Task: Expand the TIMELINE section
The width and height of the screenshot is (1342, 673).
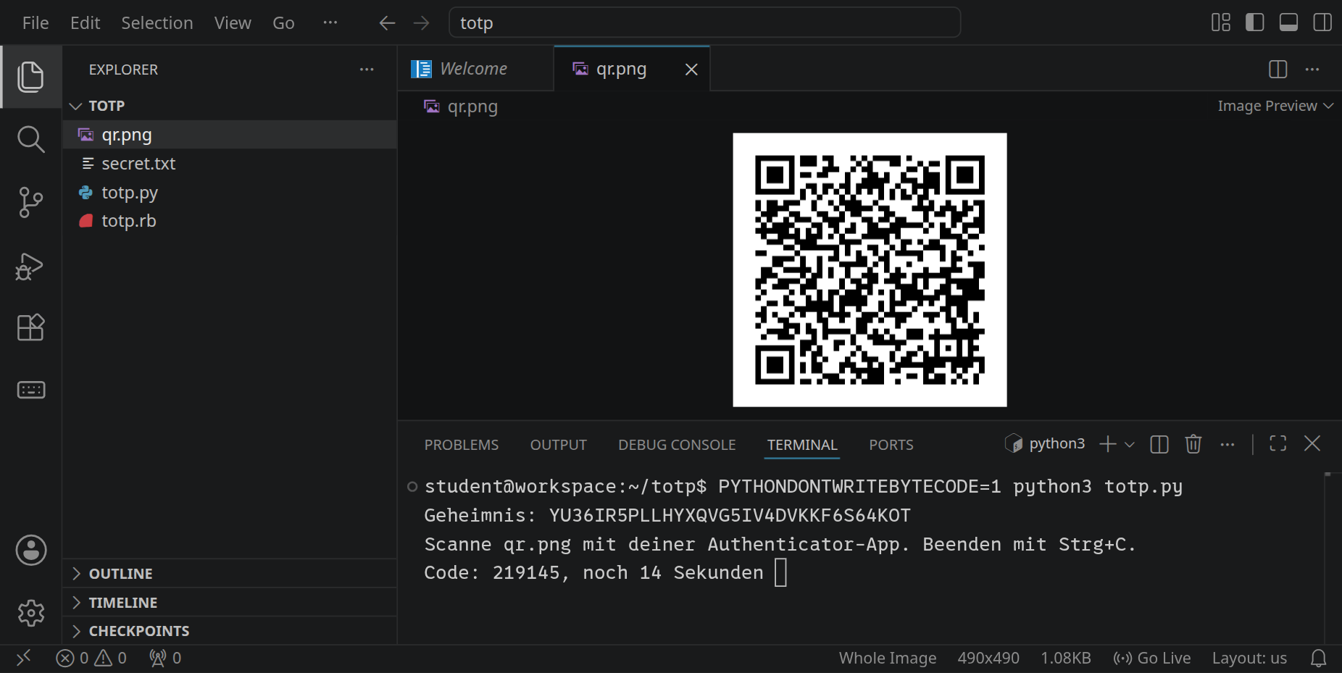Action: point(230,603)
